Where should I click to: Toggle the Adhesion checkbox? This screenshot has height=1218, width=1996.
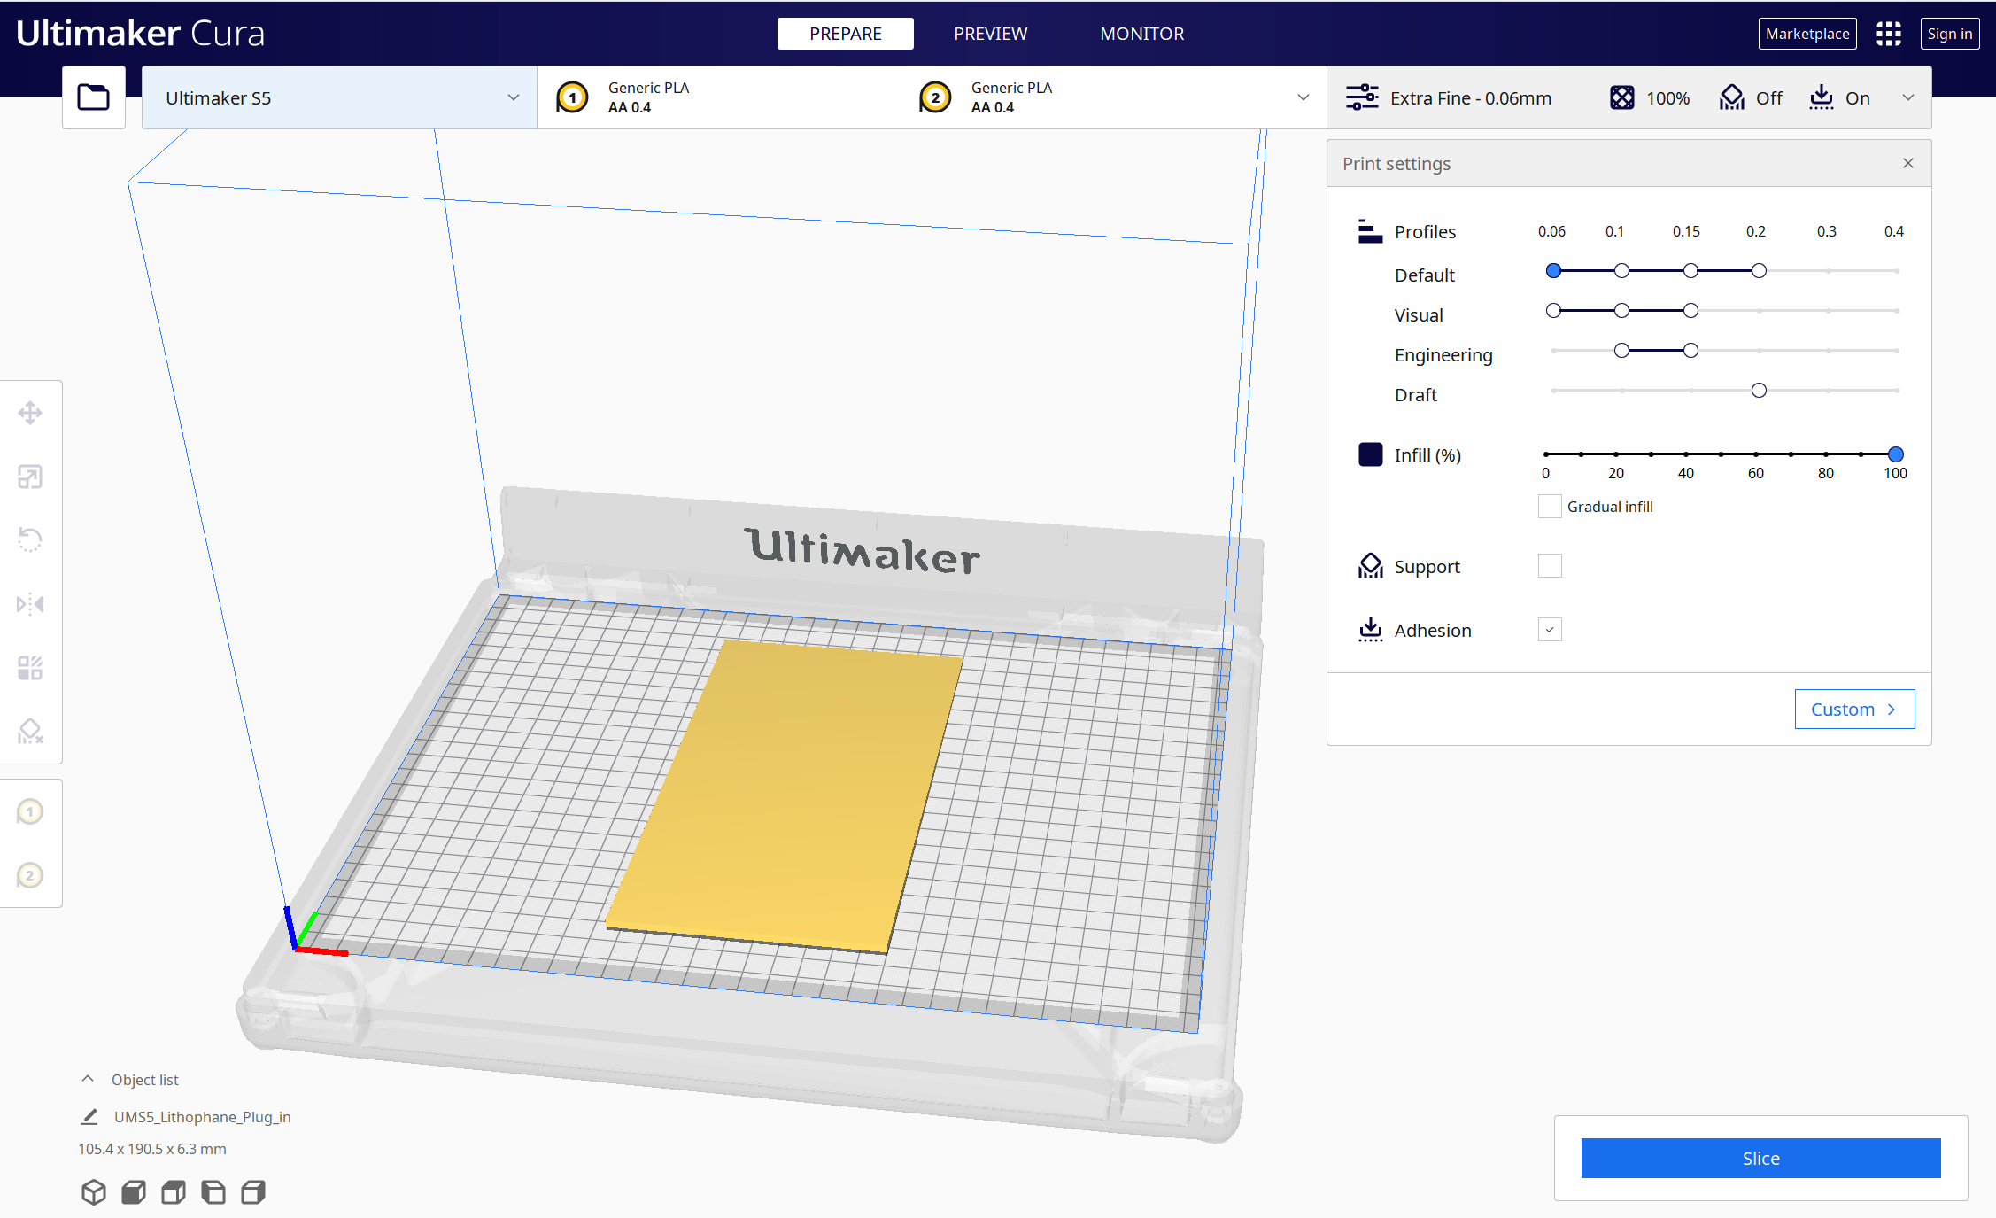tap(1550, 630)
